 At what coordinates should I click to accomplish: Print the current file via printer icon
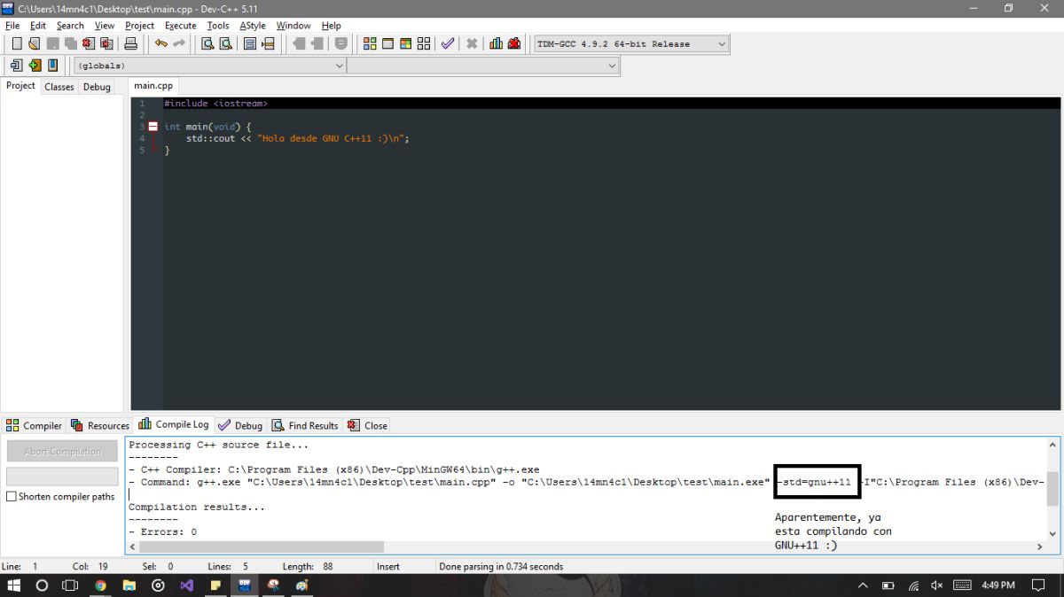[131, 43]
